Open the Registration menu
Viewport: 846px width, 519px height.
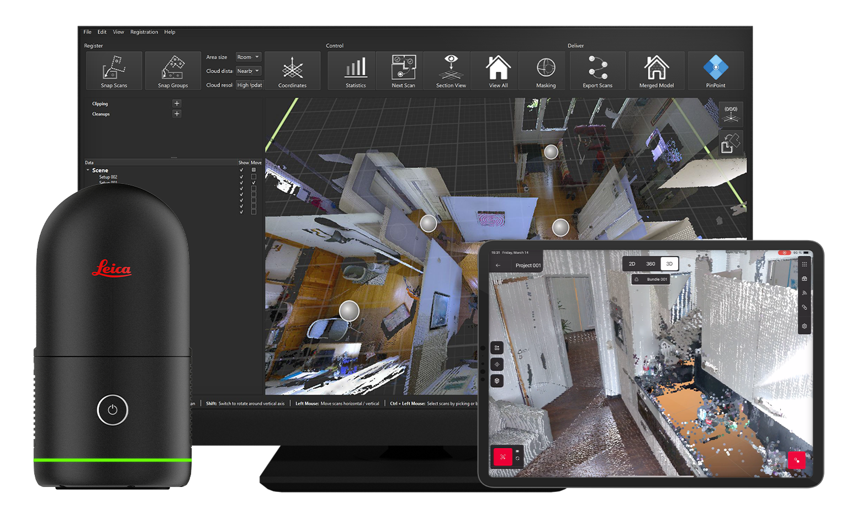[x=144, y=32]
